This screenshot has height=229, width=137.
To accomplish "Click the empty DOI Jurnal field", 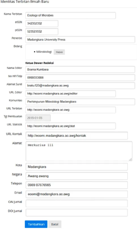I will pyautogui.click(x=77, y=212).
